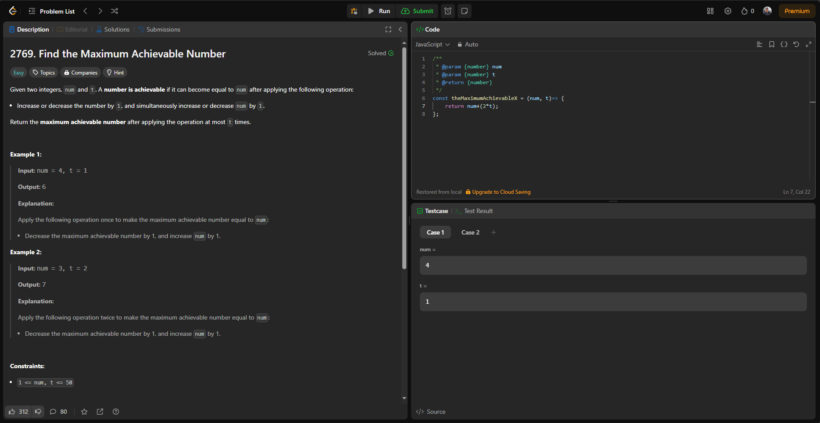
Task: Format code using the curly braces icon
Action: point(784,44)
